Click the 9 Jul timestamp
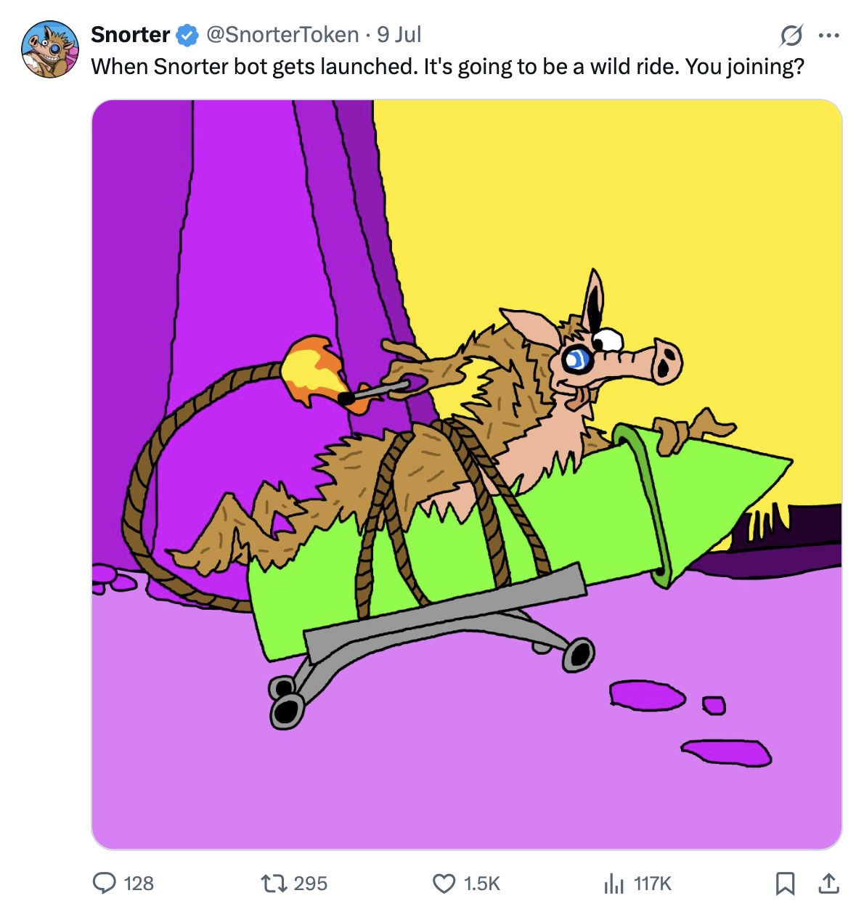864x909 pixels. [399, 35]
